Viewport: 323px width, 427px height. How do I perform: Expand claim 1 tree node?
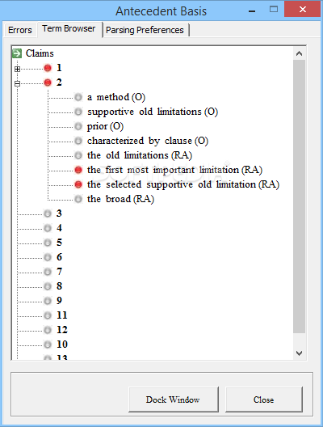(x=18, y=70)
